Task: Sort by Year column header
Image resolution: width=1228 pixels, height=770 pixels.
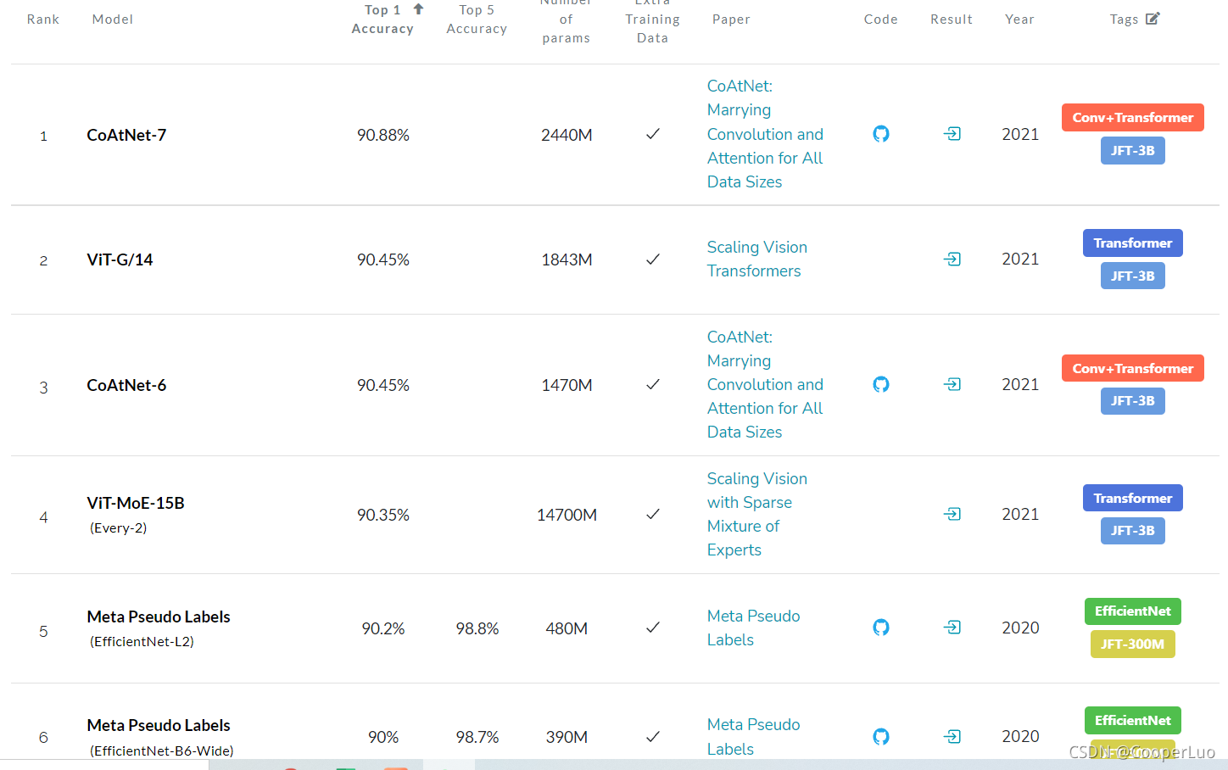Action: point(1019,20)
